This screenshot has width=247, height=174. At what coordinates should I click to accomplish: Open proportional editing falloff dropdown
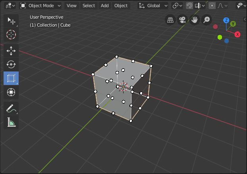222,6
